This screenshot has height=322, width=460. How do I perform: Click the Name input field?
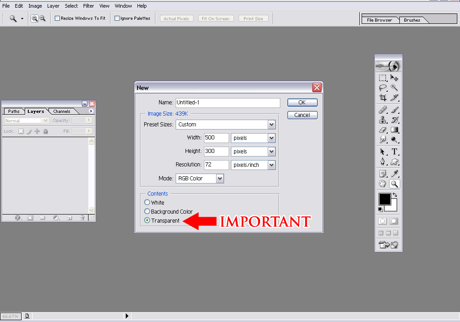(228, 103)
